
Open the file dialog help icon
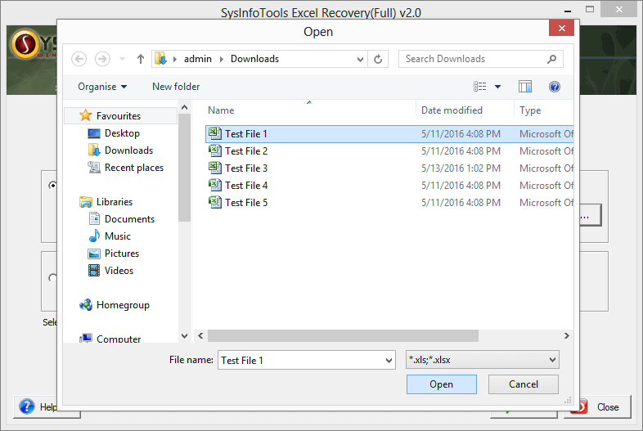coord(554,87)
